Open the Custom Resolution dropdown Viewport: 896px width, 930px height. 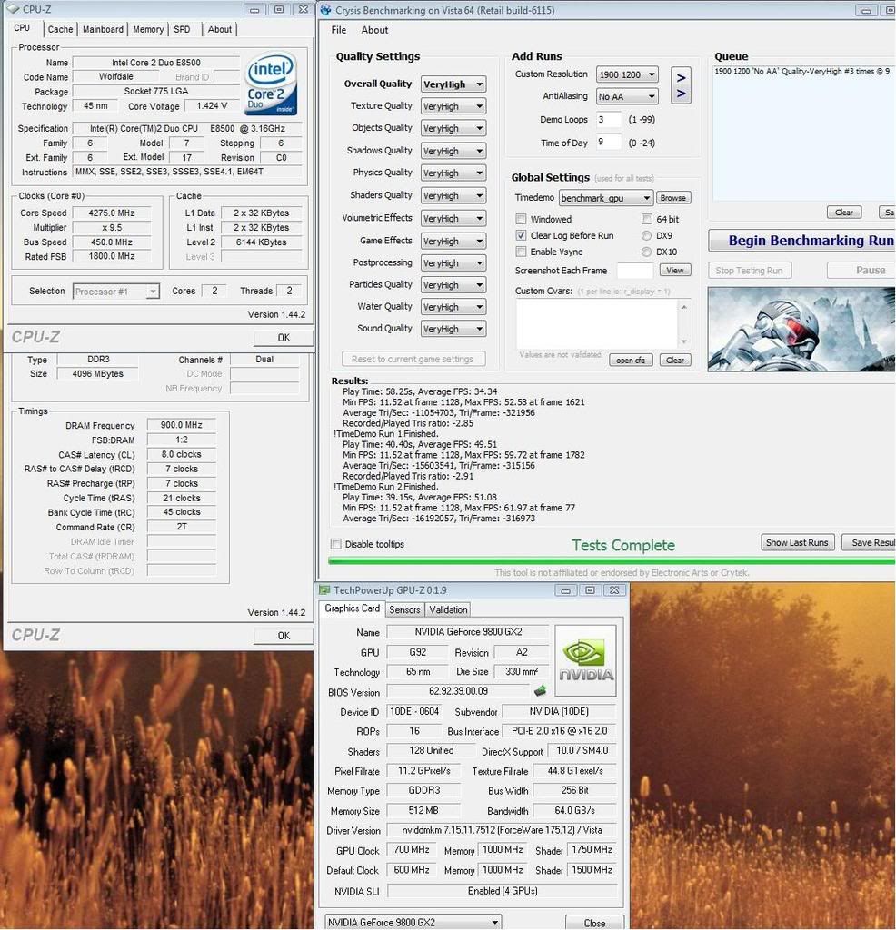(x=627, y=74)
